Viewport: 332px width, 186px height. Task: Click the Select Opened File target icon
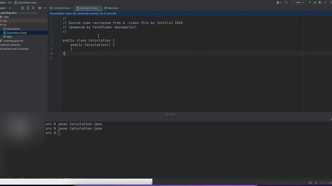point(23,8)
